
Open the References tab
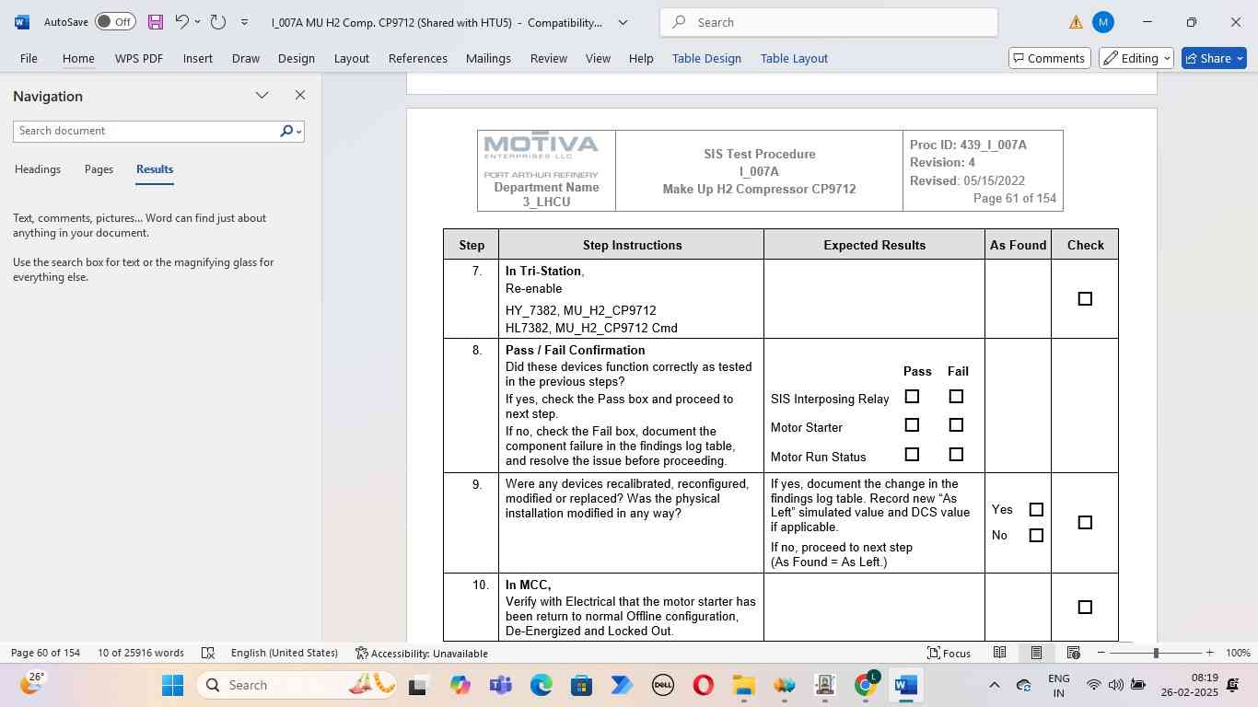point(417,58)
